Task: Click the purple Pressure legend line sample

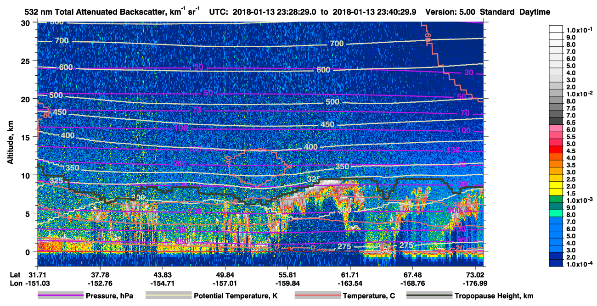Action: coord(60,296)
